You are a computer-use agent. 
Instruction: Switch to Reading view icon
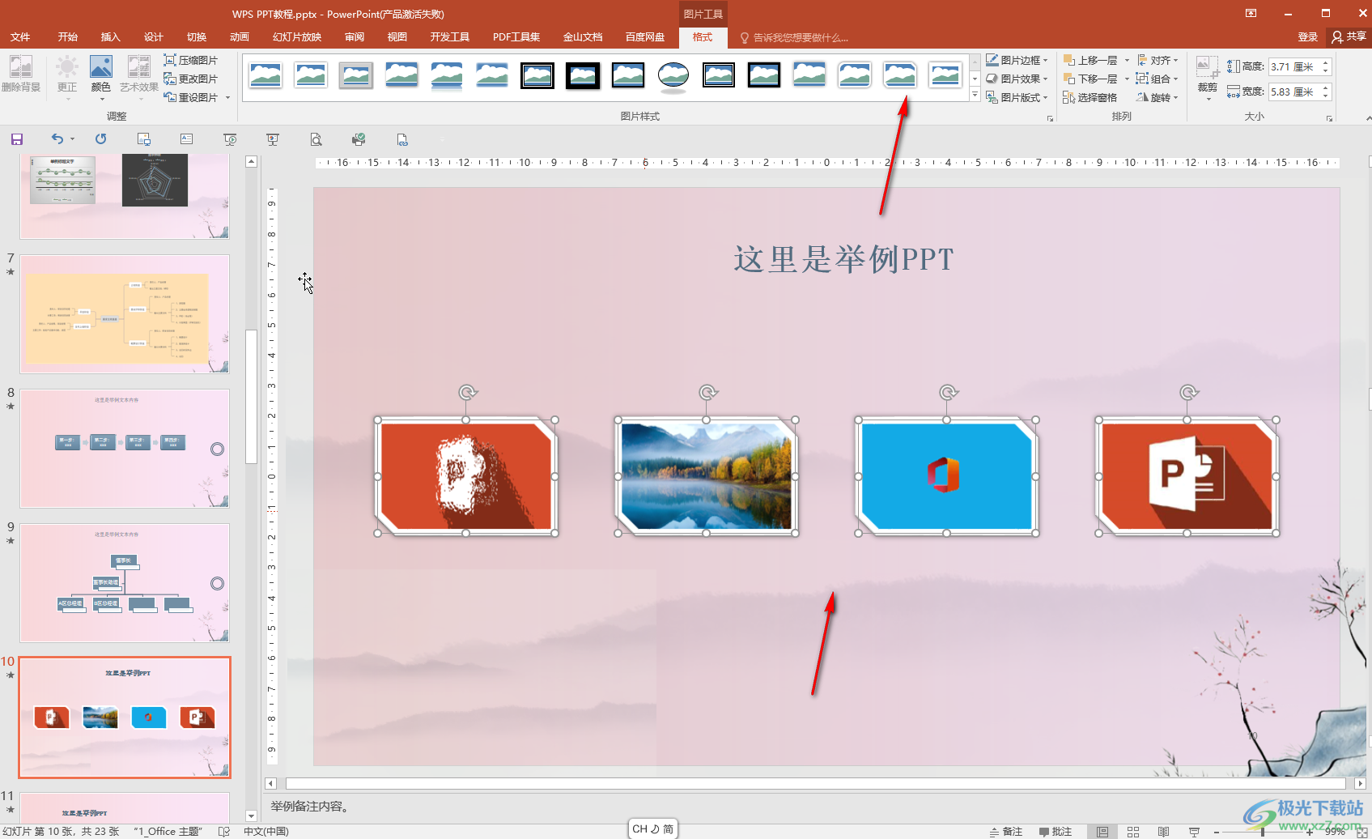[x=1163, y=832]
